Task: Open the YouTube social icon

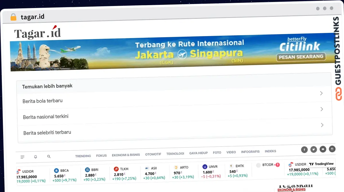Action: [x=323, y=149]
